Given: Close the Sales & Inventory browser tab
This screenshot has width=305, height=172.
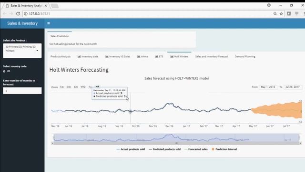Looking at the screenshot, I should point(46,6).
